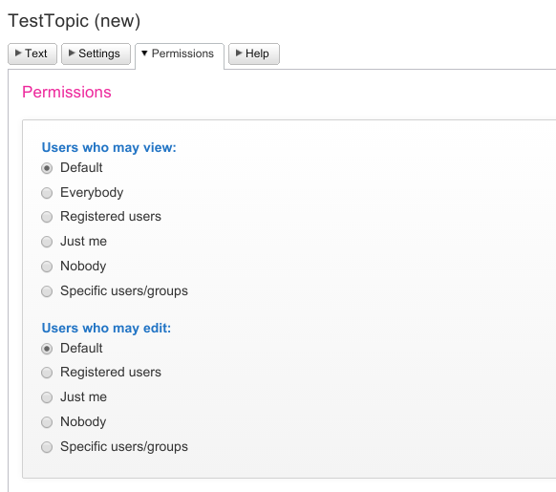Expand the Text tab arrow
This screenshot has height=492, width=556.
(18, 53)
